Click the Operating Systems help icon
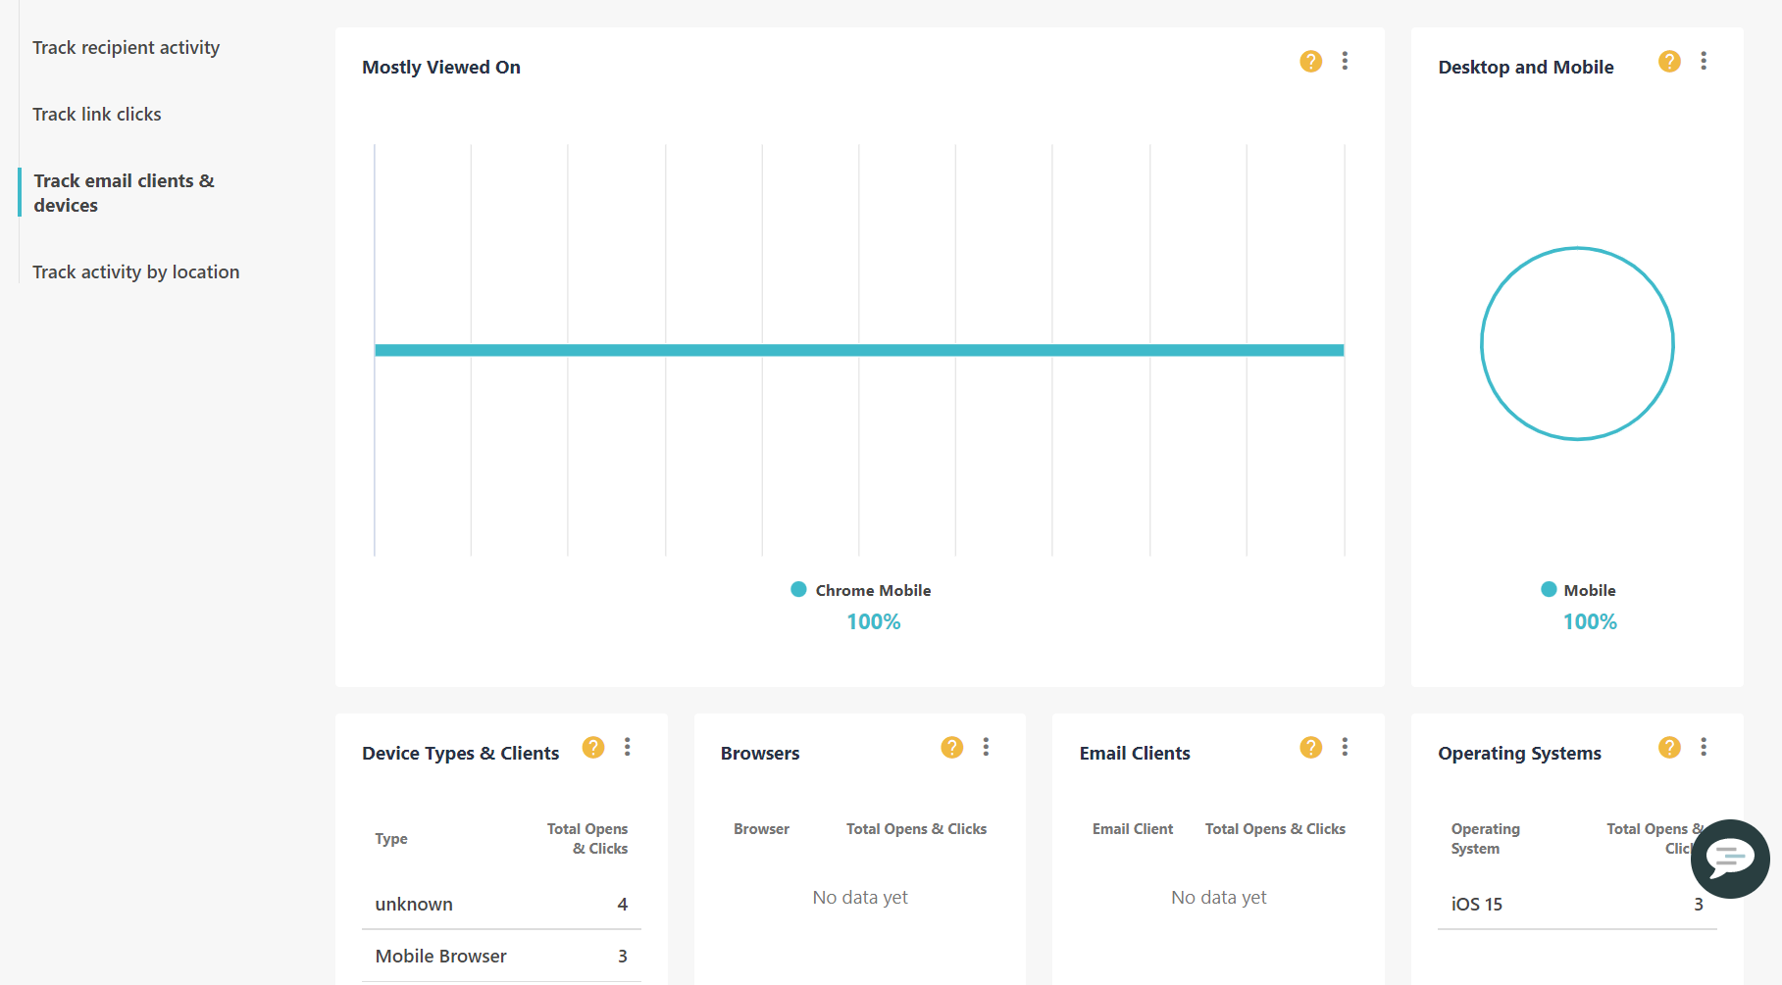The image size is (1782, 985). point(1669,748)
